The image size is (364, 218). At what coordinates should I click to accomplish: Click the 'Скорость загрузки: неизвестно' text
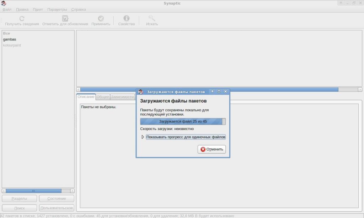point(167,129)
